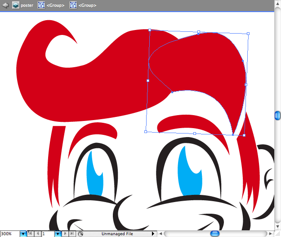Open the zoom level dropdown
This screenshot has height=237, width=281.
pyautogui.click(x=23, y=234)
